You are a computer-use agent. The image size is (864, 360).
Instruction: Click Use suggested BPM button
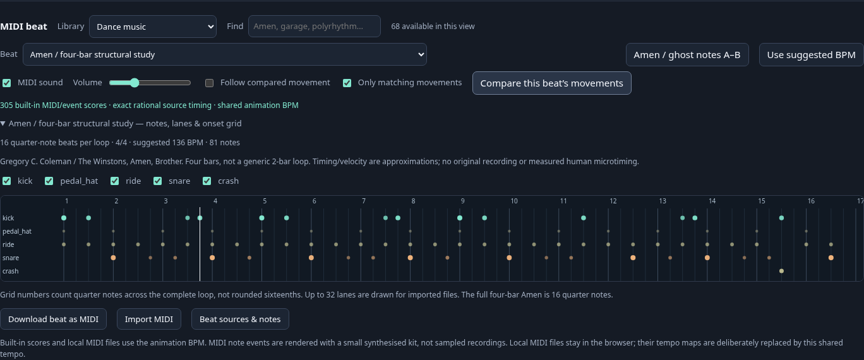pyautogui.click(x=811, y=55)
